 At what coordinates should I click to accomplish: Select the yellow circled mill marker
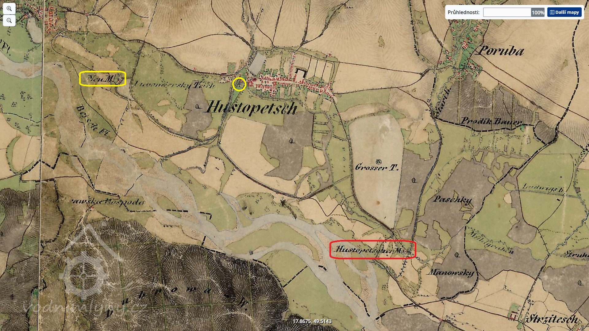pos(239,84)
